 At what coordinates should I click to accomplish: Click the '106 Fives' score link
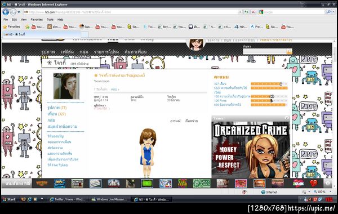click(220, 100)
